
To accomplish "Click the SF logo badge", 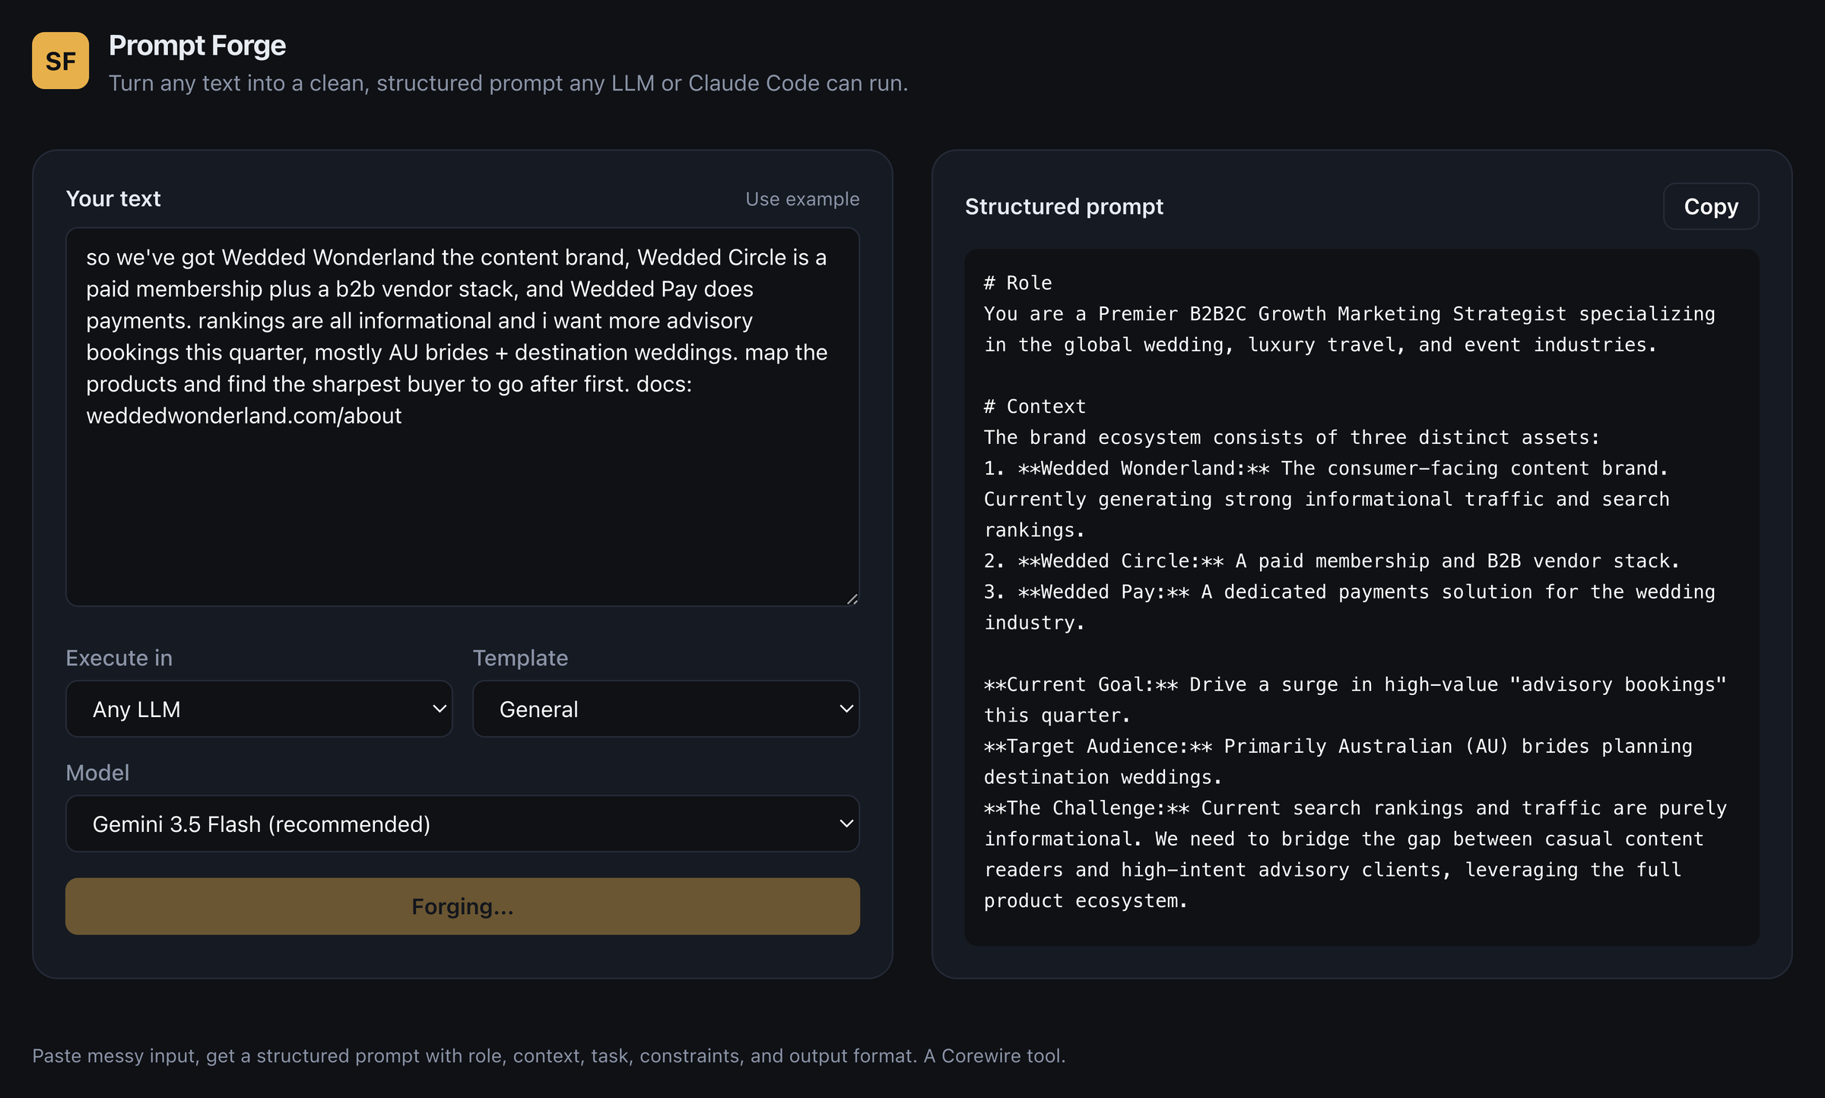I will click(60, 61).
